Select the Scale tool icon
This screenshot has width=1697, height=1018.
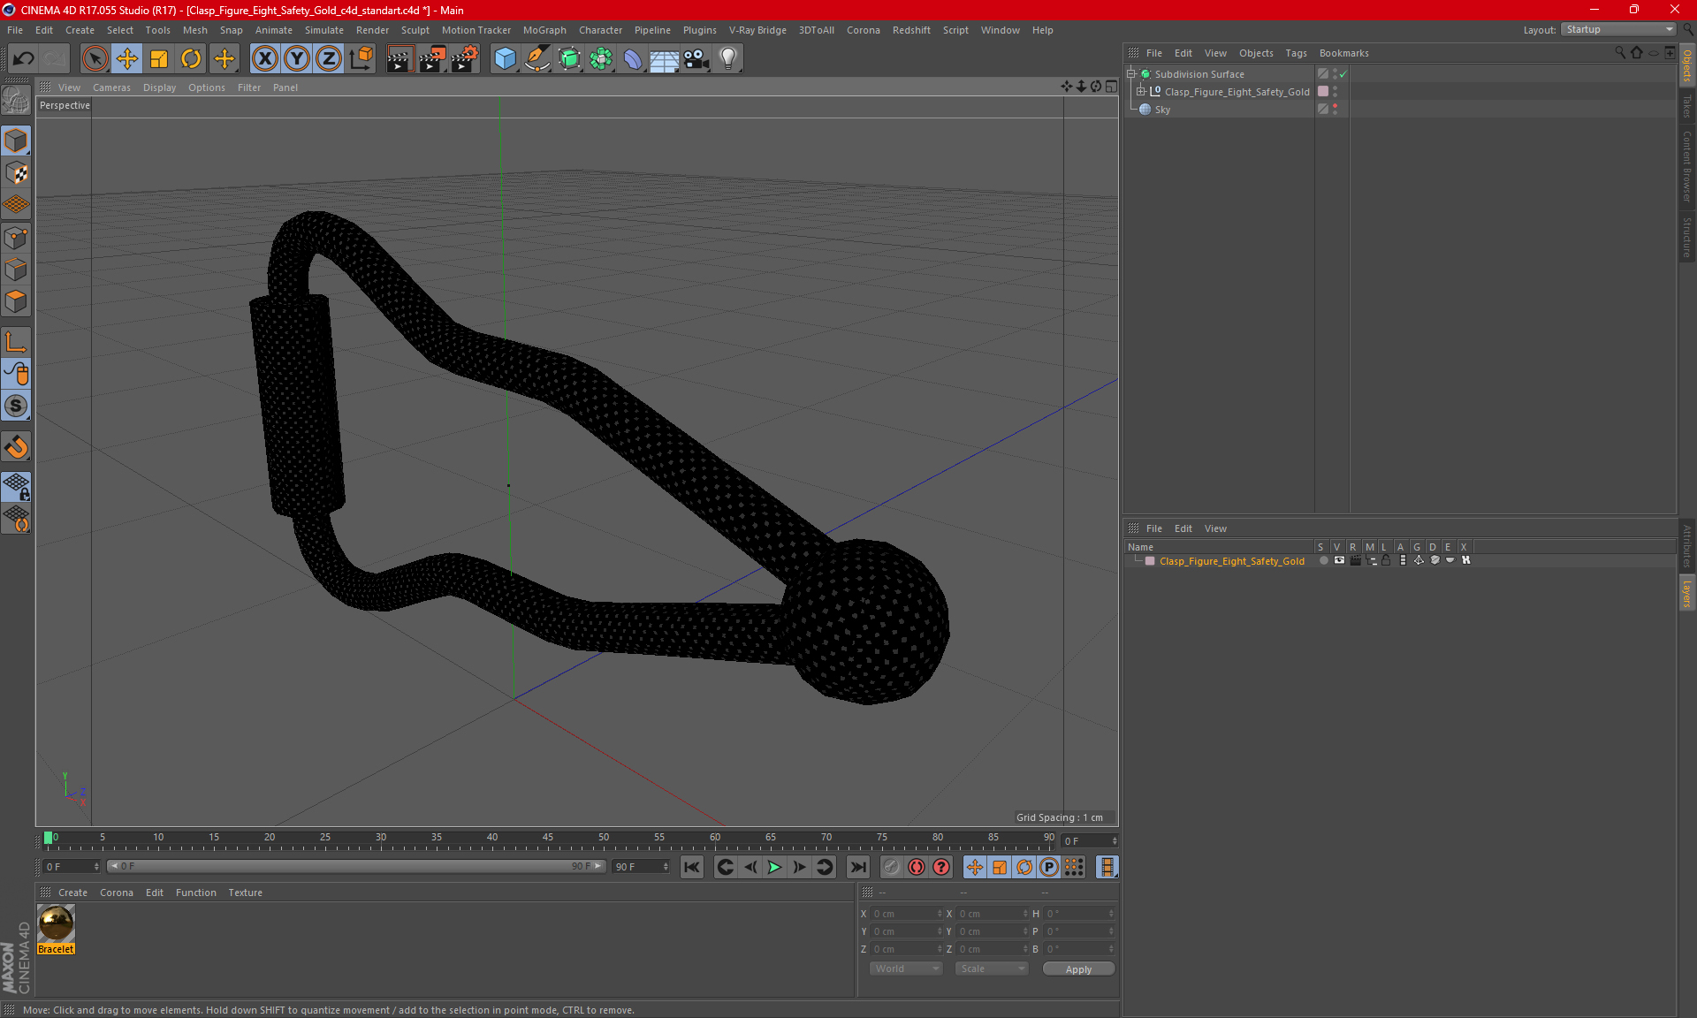coord(159,59)
